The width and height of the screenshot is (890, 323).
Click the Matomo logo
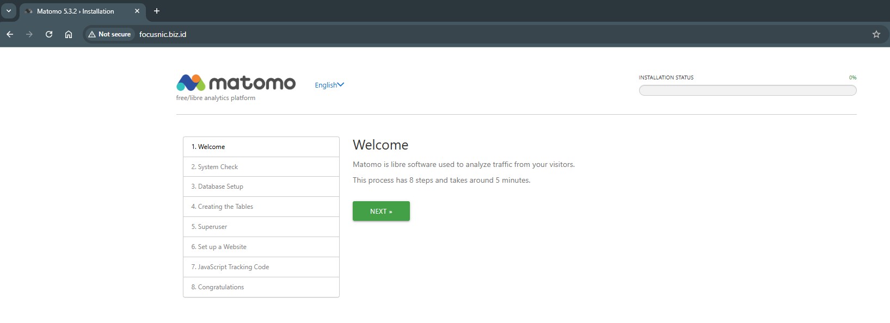click(x=236, y=83)
